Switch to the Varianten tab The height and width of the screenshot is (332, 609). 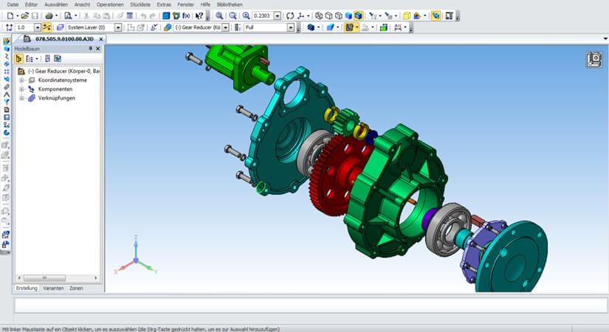[53, 288]
